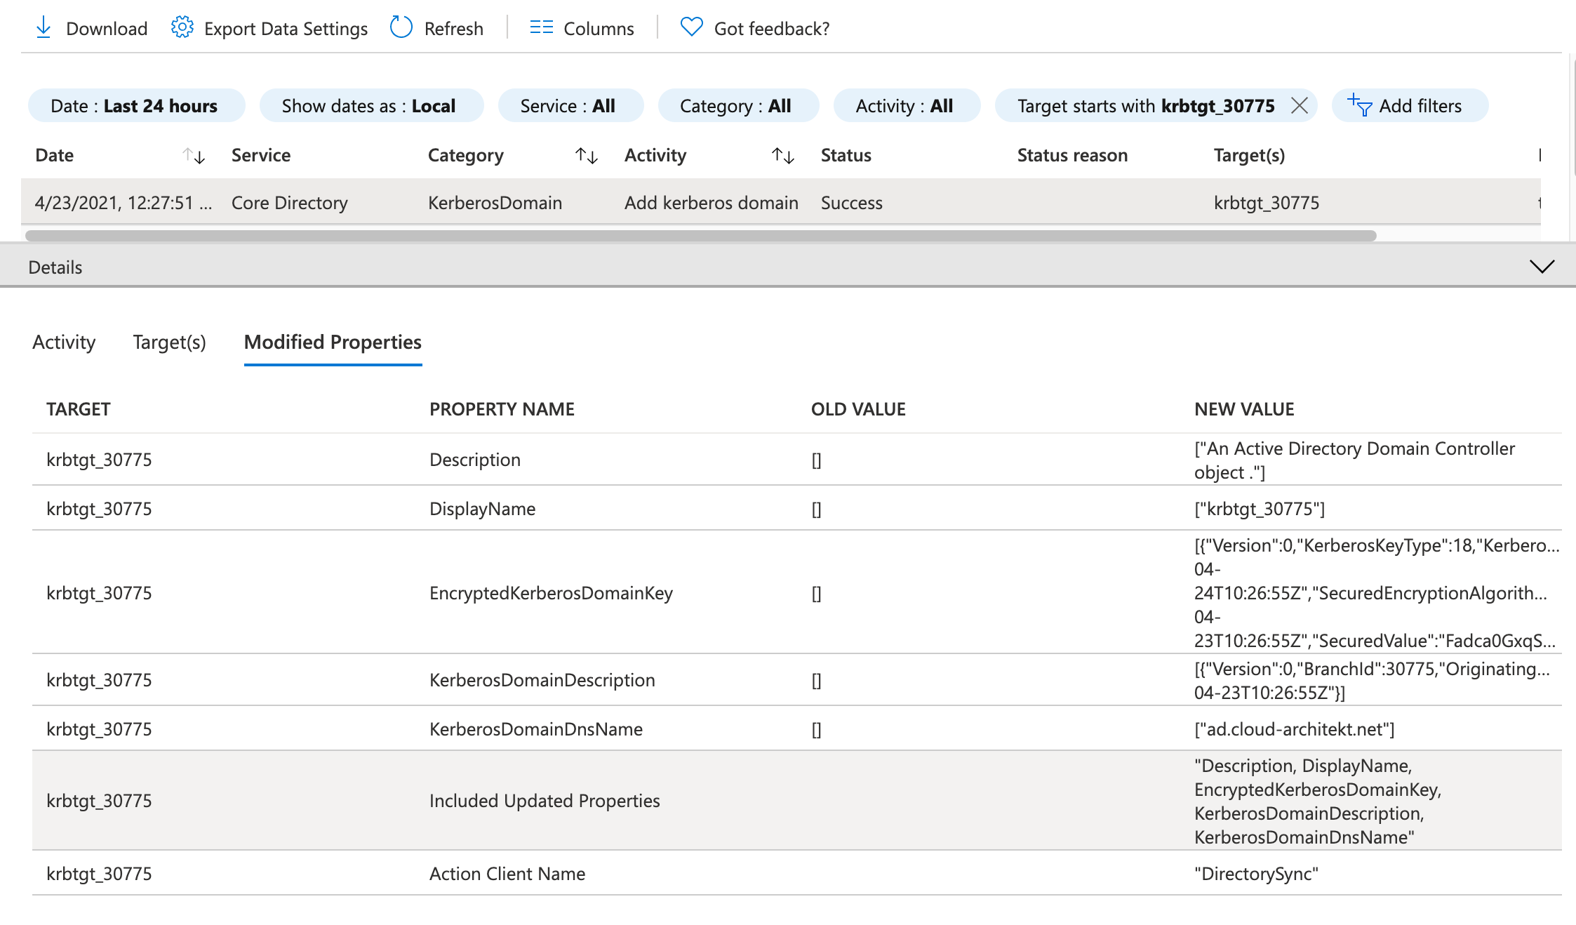Open the Activity All filter
Screen dimensions: 1576x925
tap(907, 106)
